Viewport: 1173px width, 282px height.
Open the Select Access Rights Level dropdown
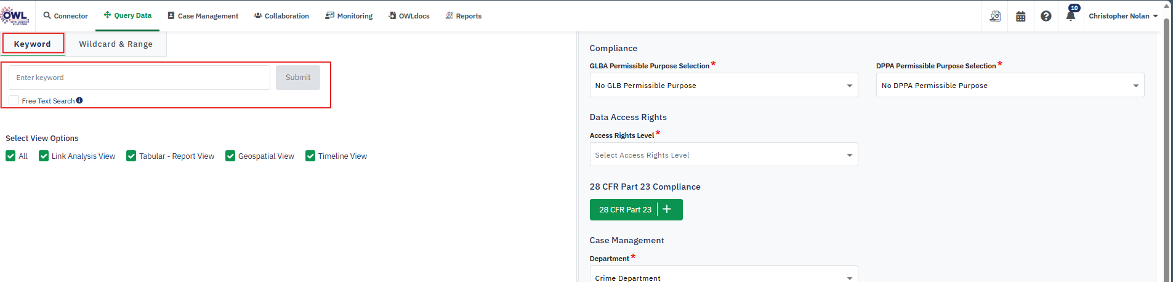pos(724,155)
